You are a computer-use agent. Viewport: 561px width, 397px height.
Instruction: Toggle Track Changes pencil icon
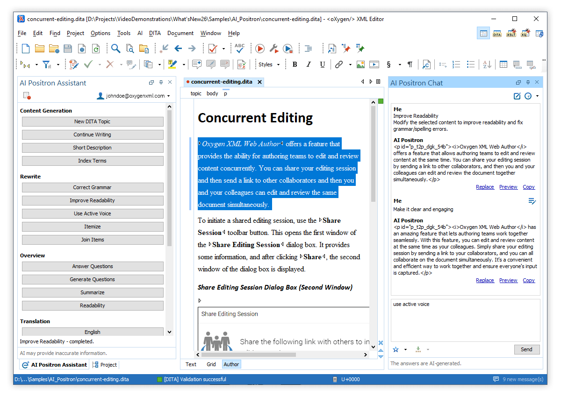point(73,64)
